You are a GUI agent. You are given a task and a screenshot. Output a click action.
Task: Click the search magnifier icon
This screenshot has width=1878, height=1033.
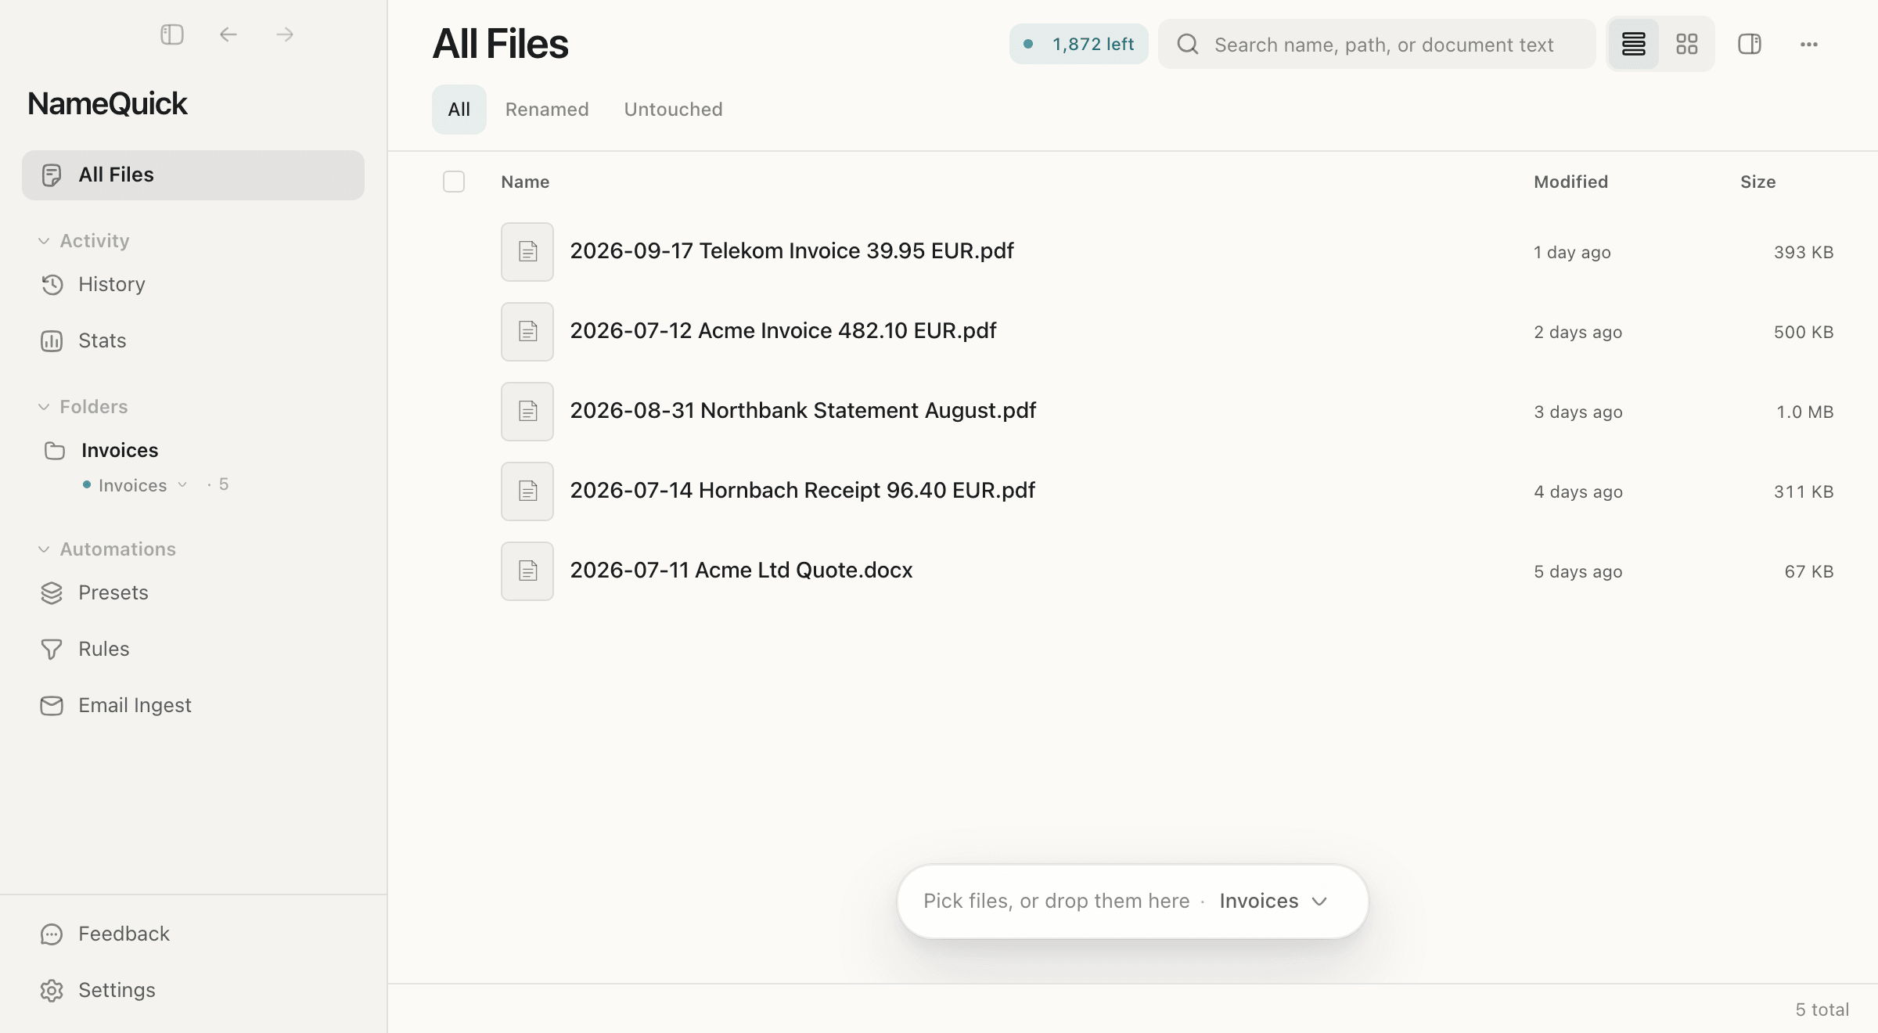pos(1188,44)
